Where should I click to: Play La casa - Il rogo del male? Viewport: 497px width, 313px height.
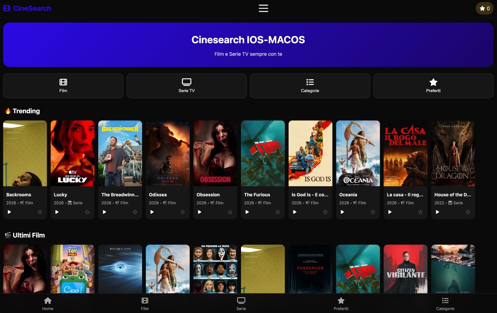(390, 212)
